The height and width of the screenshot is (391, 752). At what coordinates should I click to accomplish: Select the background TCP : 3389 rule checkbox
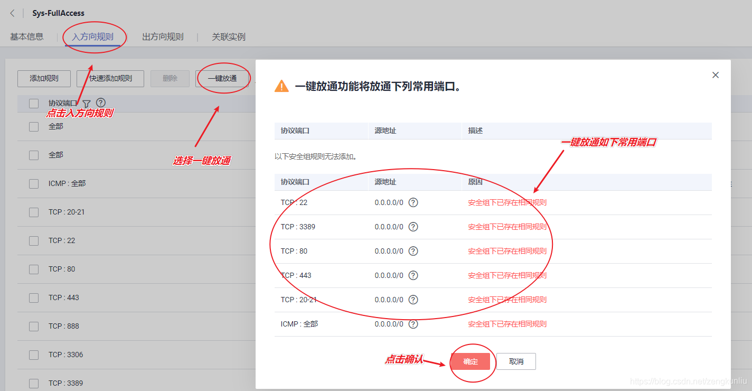click(34, 384)
